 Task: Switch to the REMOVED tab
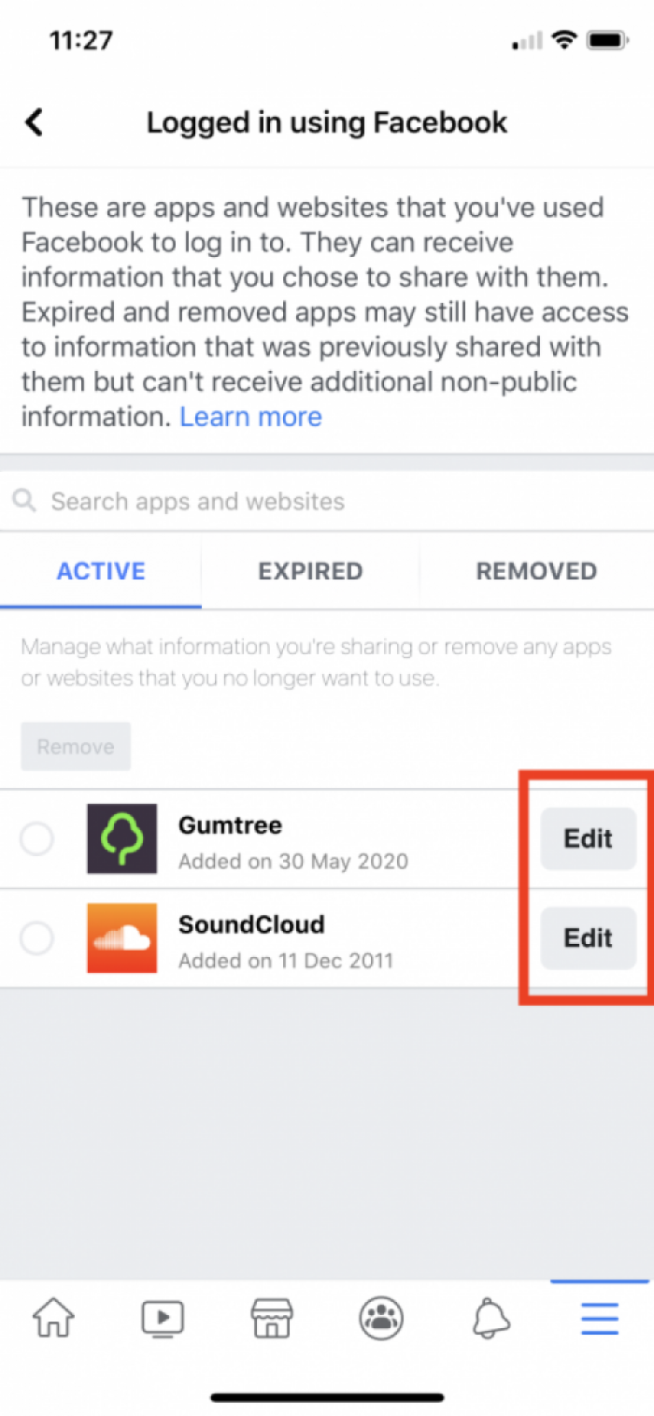point(536,571)
